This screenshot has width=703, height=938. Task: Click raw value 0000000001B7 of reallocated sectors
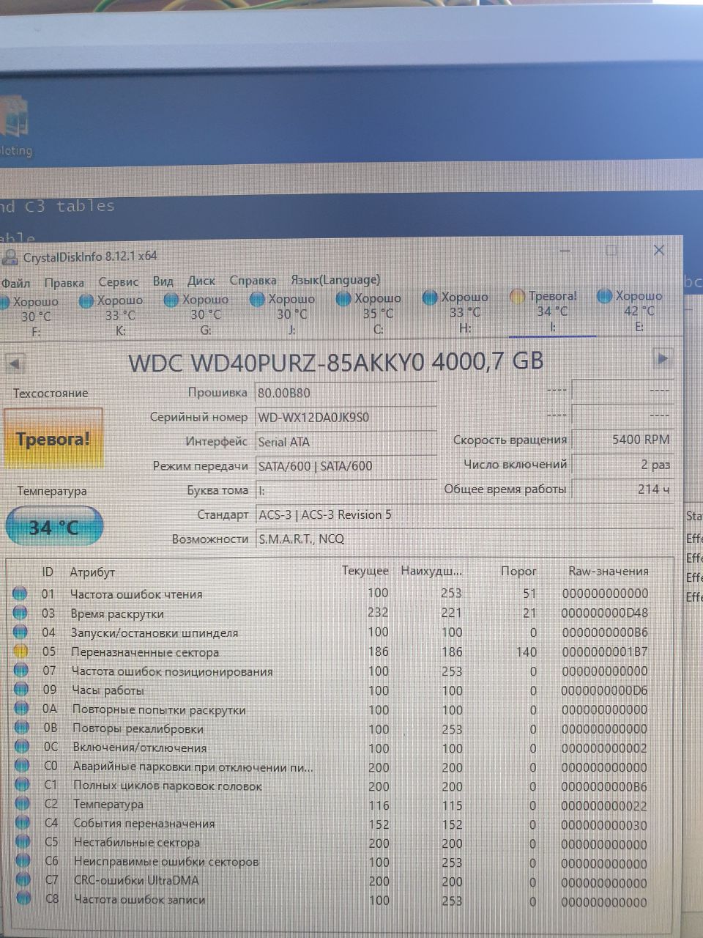605,651
